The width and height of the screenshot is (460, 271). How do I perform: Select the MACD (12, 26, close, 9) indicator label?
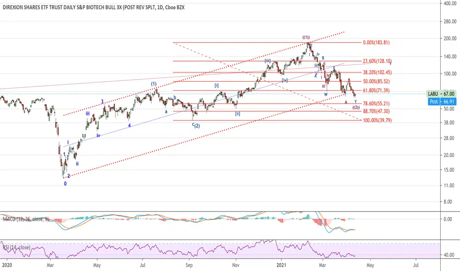point(26,219)
